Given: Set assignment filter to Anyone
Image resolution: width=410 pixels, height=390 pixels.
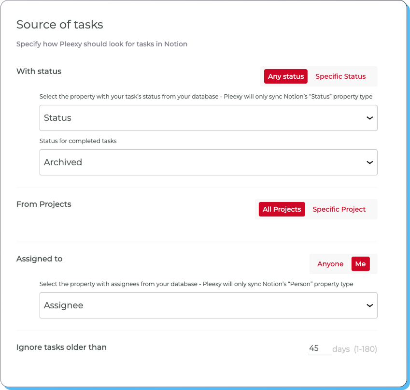Looking at the screenshot, I should (x=330, y=264).
